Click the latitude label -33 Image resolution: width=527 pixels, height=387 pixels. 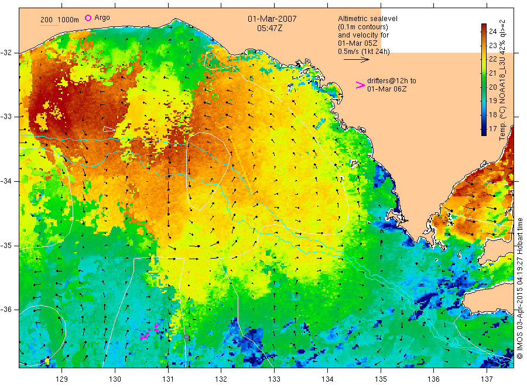click(x=6, y=117)
